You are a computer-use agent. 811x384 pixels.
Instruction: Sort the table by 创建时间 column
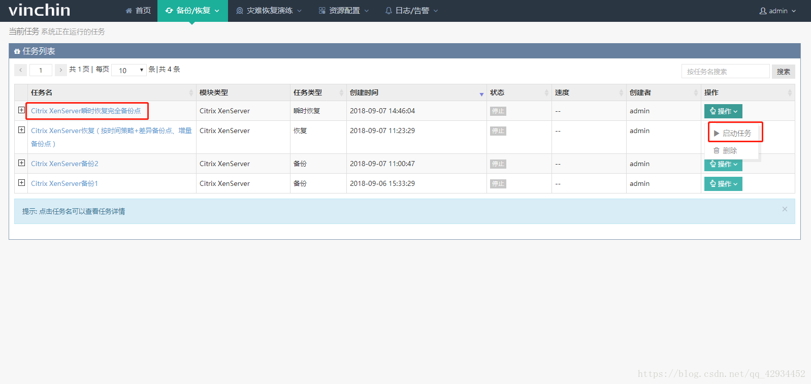click(x=414, y=92)
